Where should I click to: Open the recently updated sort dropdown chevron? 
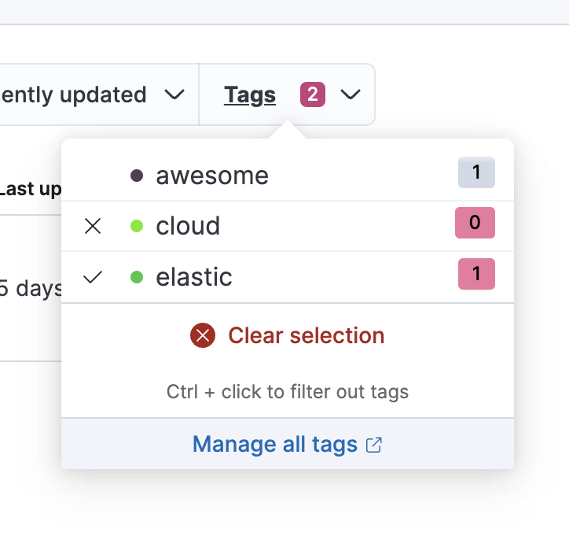[x=174, y=95]
